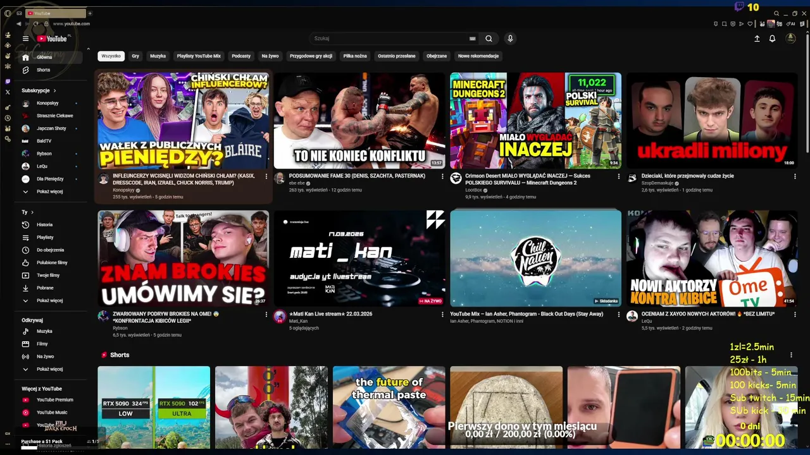Expand Odkrywaj section with Pokaż więcej
The height and width of the screenshot is (455, 810).
point(51,369)
